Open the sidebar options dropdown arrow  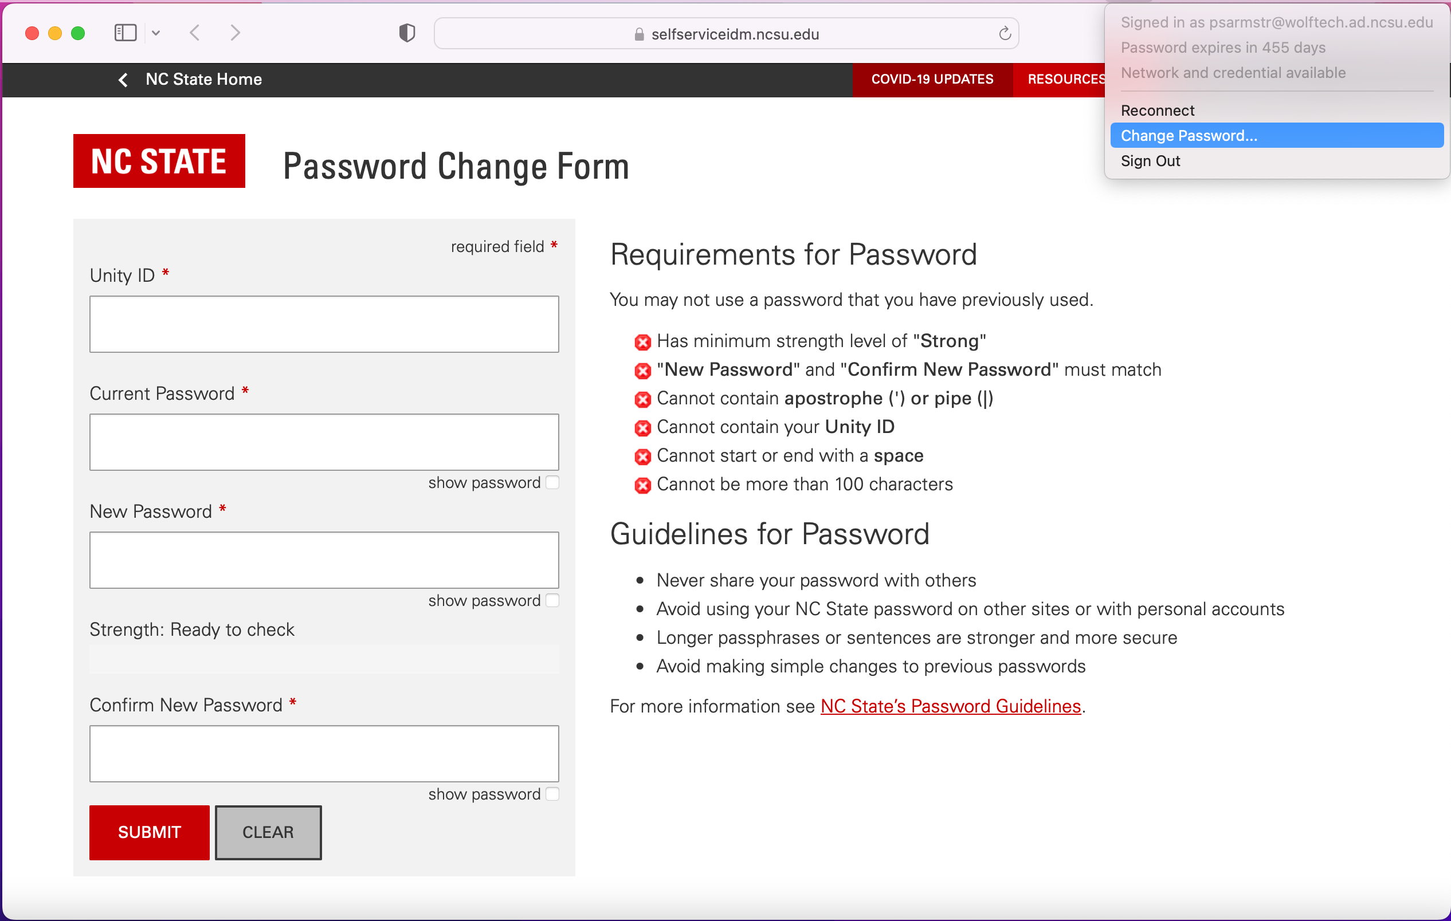tap(156, 33)
